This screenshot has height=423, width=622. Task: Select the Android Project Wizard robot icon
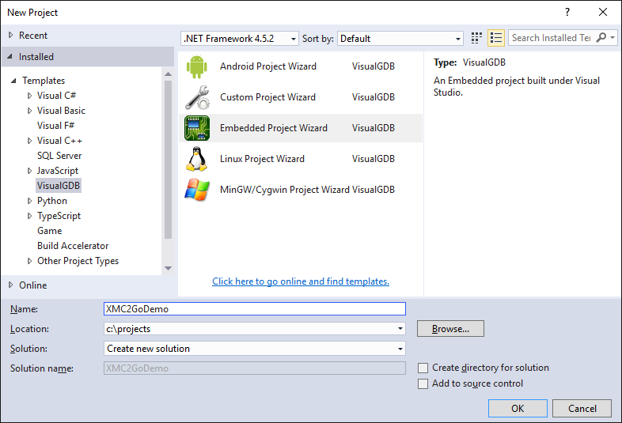197,66
